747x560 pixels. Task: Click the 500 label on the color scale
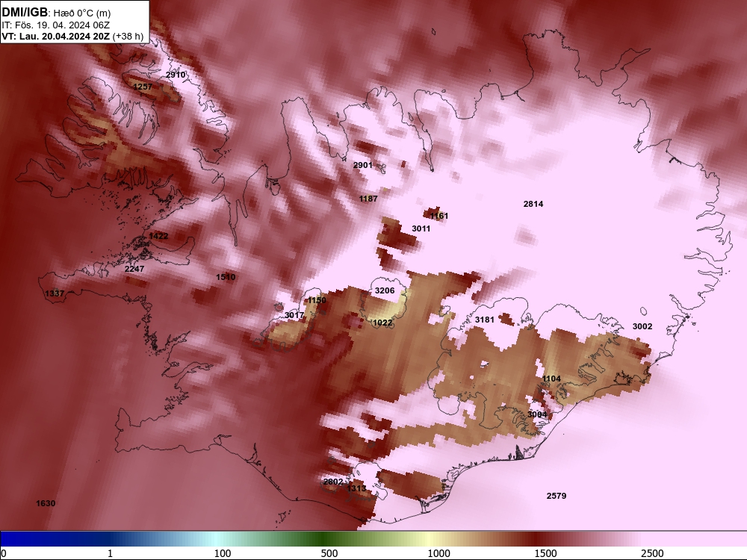(x=329, y=553)
